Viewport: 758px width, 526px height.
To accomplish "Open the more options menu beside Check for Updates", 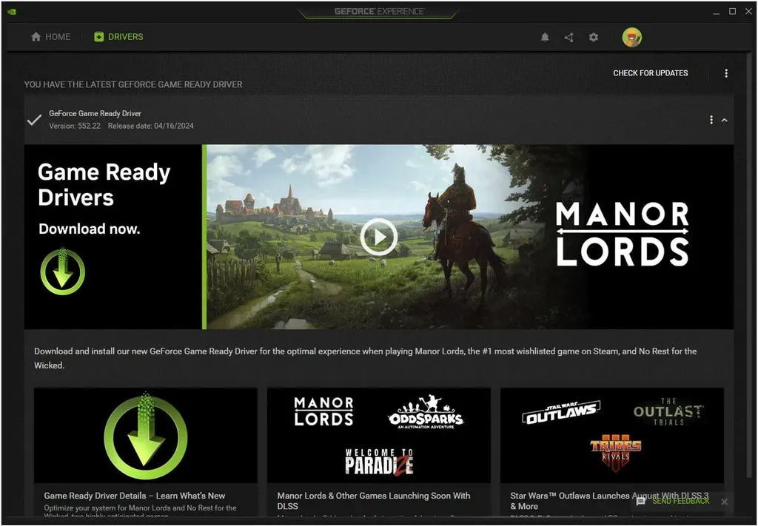I will point(726,73).
